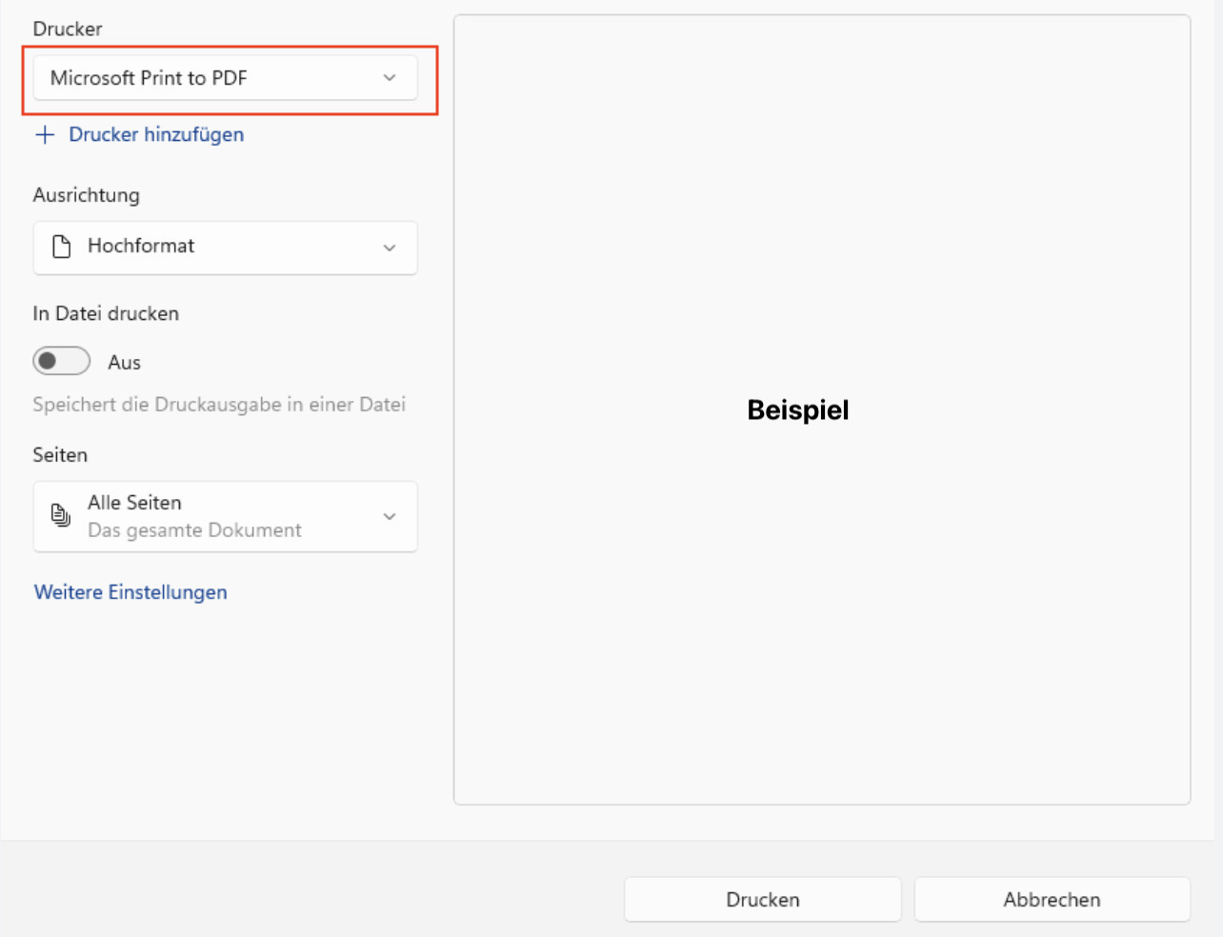The image size is (1223, 937).
Task: Select the page orientation icon inside the Ausrichtung field
Action: [62, 247]
